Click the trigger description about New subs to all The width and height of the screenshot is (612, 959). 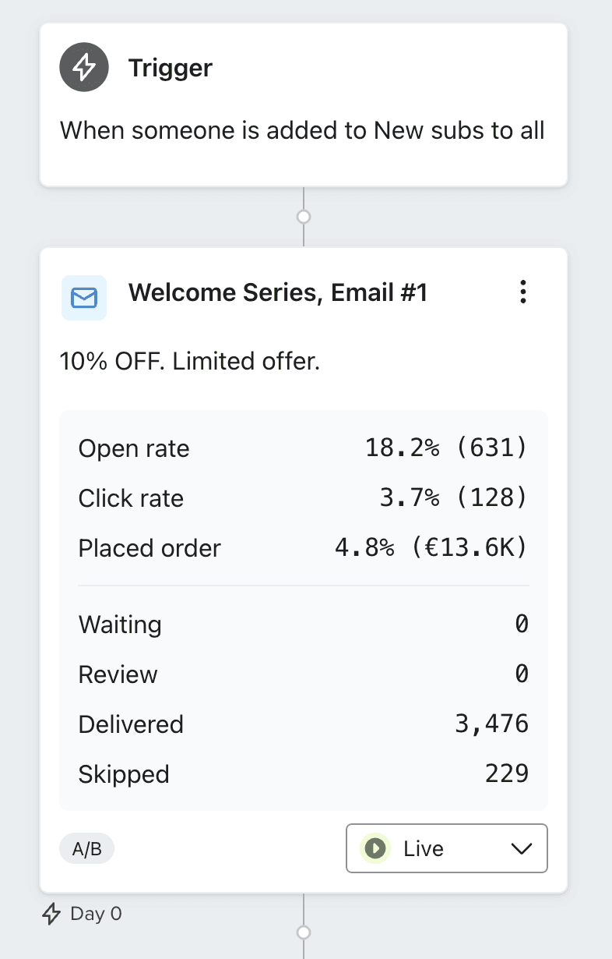pos(302,129)
